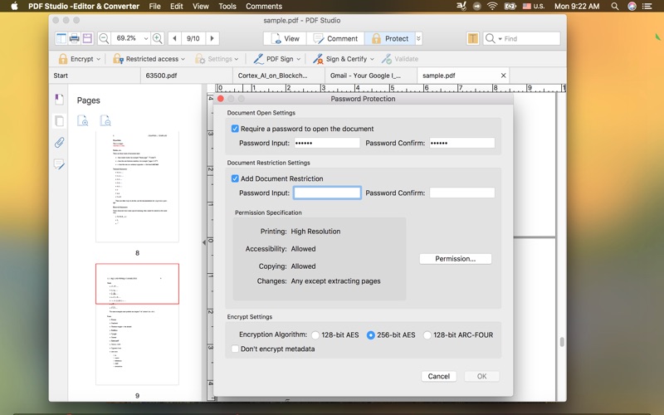Click the print icon in toolbar

tap(75, 38)
